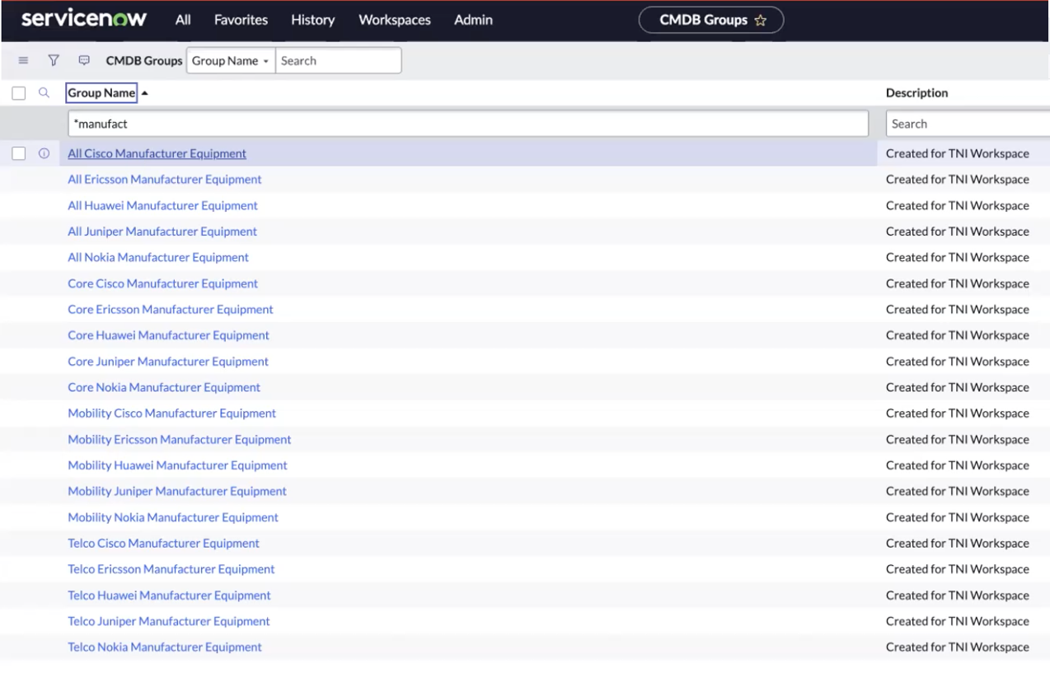Open Mobility Ericsson Manufacturer Equipment record
Image resolution: width=1050 pixels, height=687 pixels.
click(x=180, y=440)
